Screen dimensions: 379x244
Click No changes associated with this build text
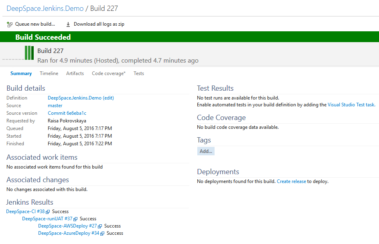tap(47, 189)
